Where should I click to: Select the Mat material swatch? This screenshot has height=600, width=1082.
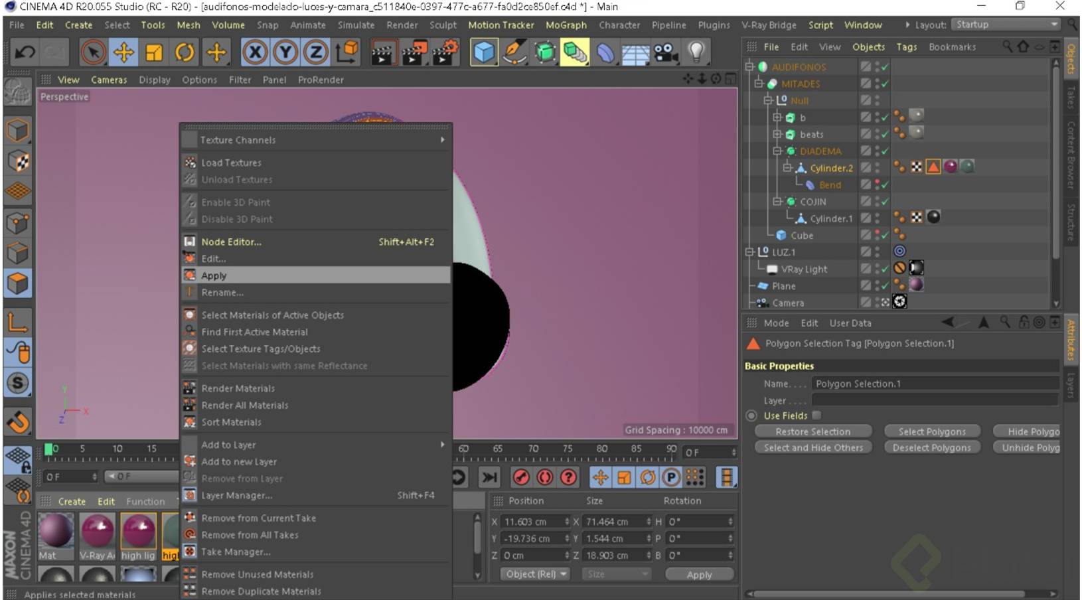click(x=56, y=532)
